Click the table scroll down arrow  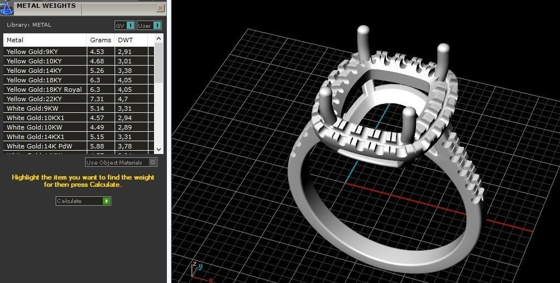coord(159,150)
